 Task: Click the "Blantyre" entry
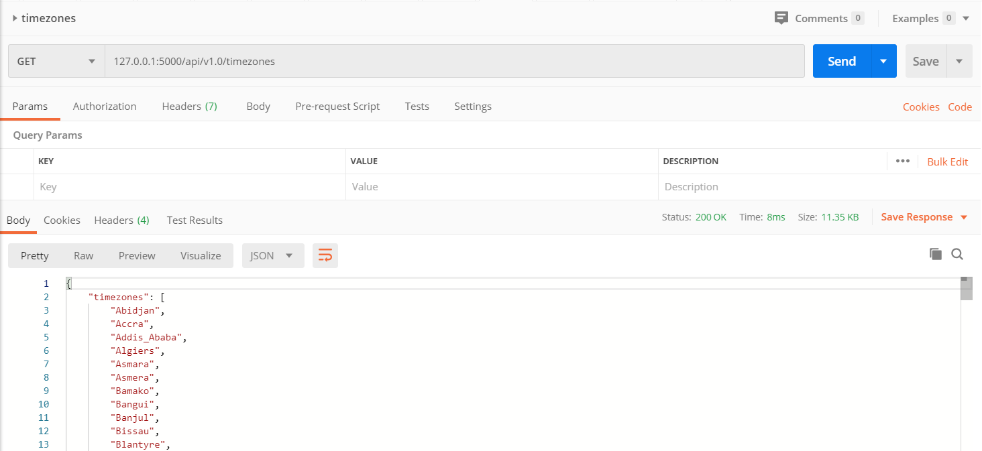(x=138, y=444)
